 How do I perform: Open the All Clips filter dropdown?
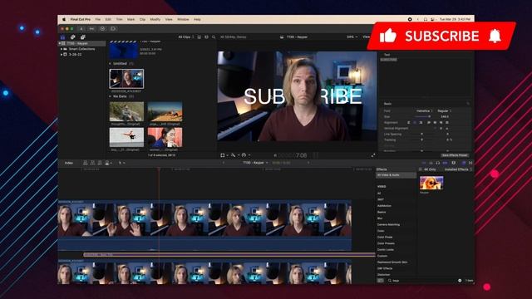click(186, 37)
